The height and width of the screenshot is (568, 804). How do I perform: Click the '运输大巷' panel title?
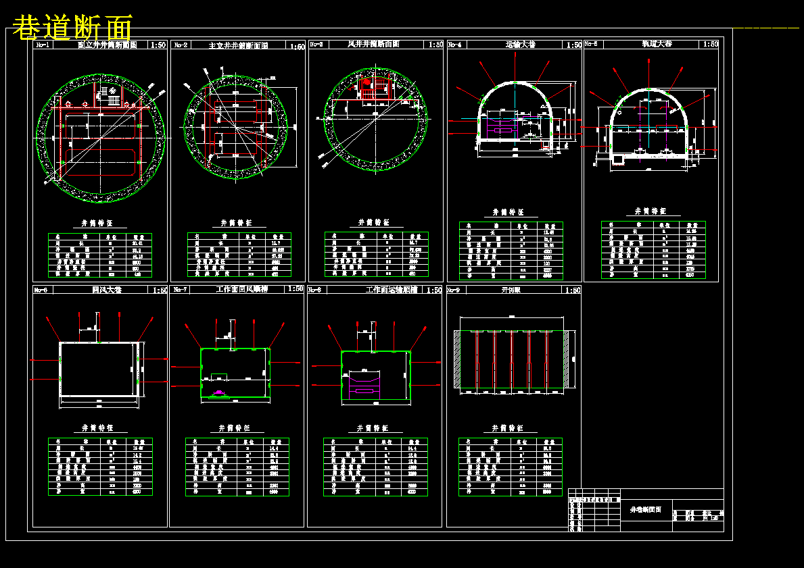click(521, 45)
